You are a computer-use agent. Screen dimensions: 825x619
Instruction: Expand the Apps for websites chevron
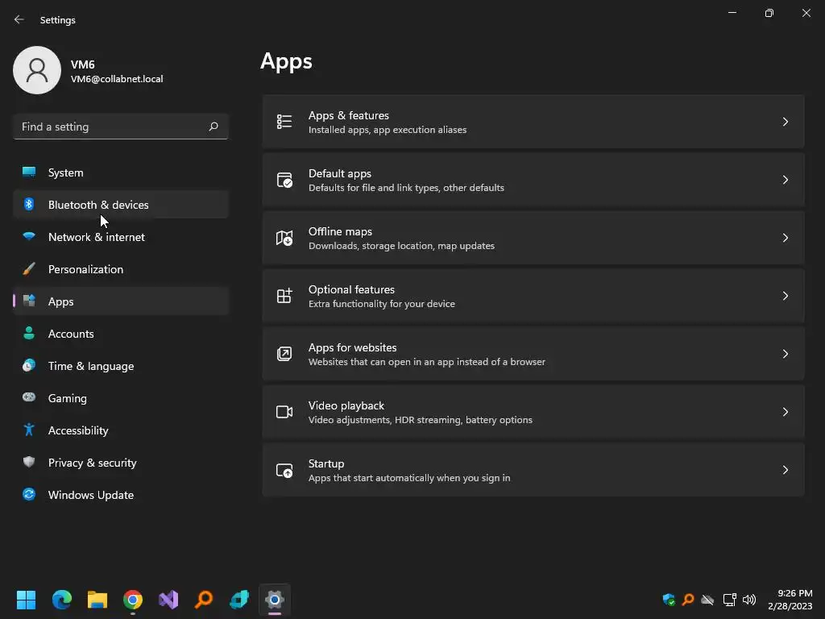(785, 354)
